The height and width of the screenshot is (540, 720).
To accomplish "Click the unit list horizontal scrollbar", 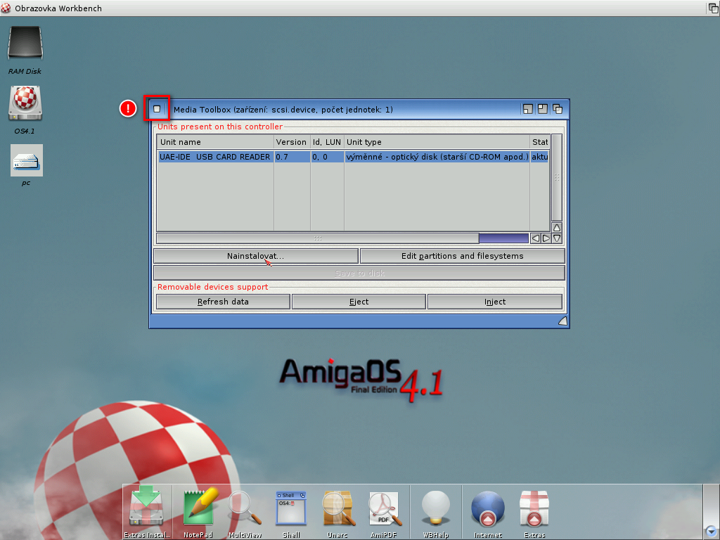I will coord(316,238).
